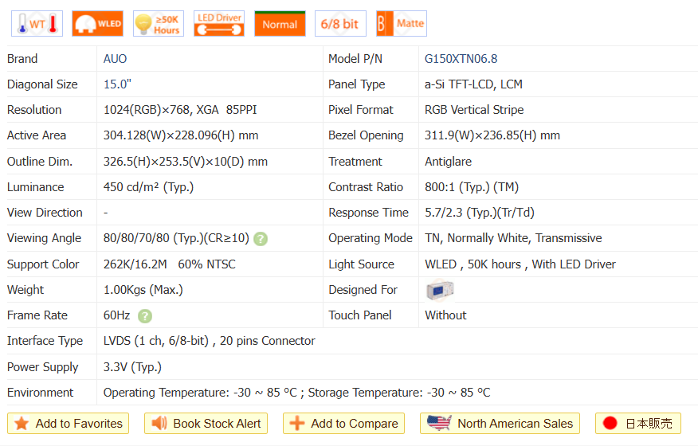Click the G150XTN06.8 model number
Screen dimensions: 698x446
(x=461, y=59)
